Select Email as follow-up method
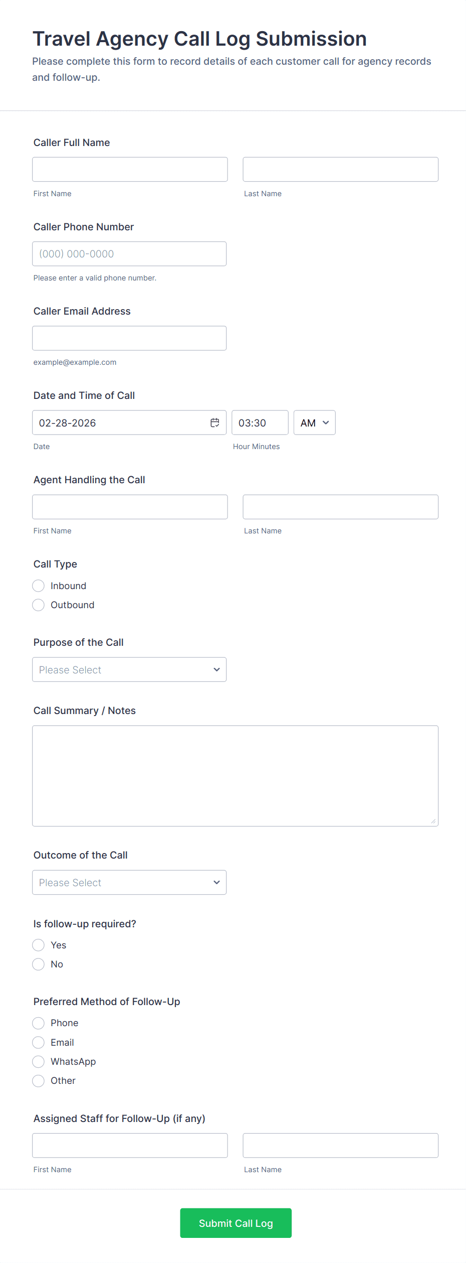Image resolution: width=466 pixels, height=1263 pixels. tap(39, 1042)
